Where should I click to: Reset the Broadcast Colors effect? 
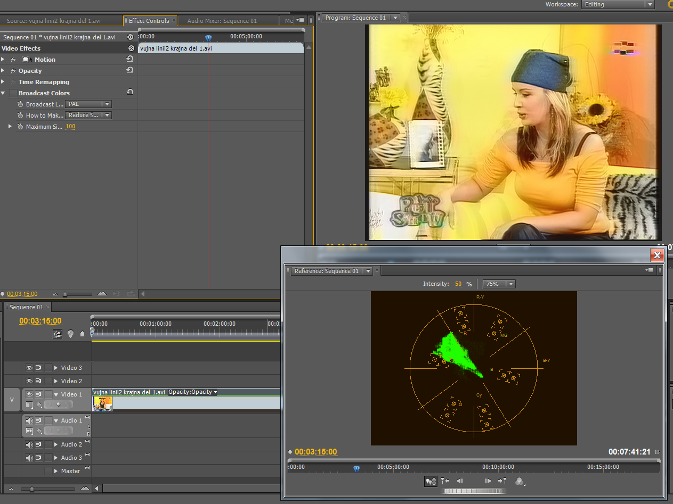pyautogui.click(x=129, y=93)
